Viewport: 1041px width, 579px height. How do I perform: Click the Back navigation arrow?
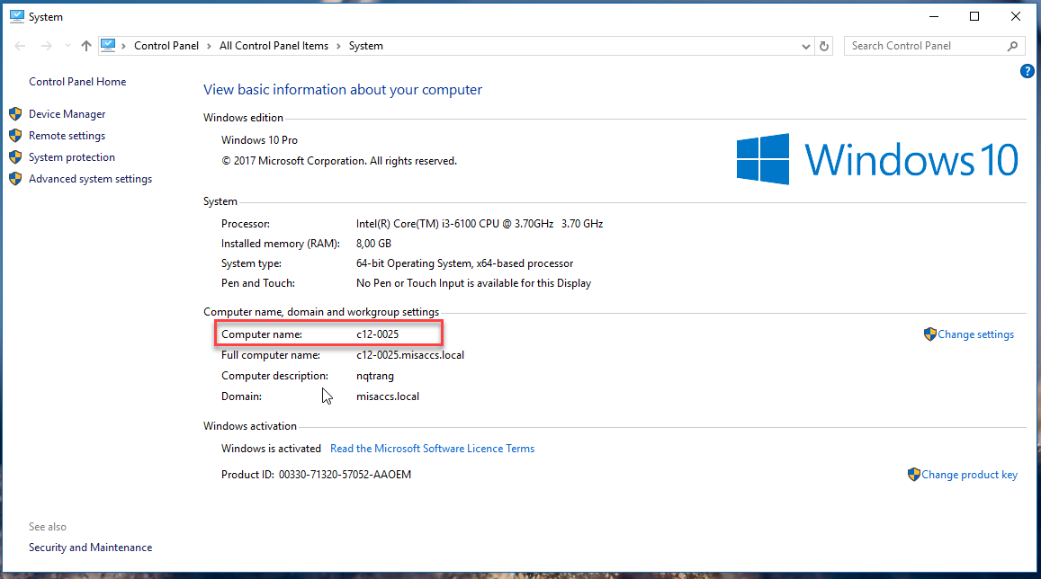pyautogui.click(x=20, y=46)
